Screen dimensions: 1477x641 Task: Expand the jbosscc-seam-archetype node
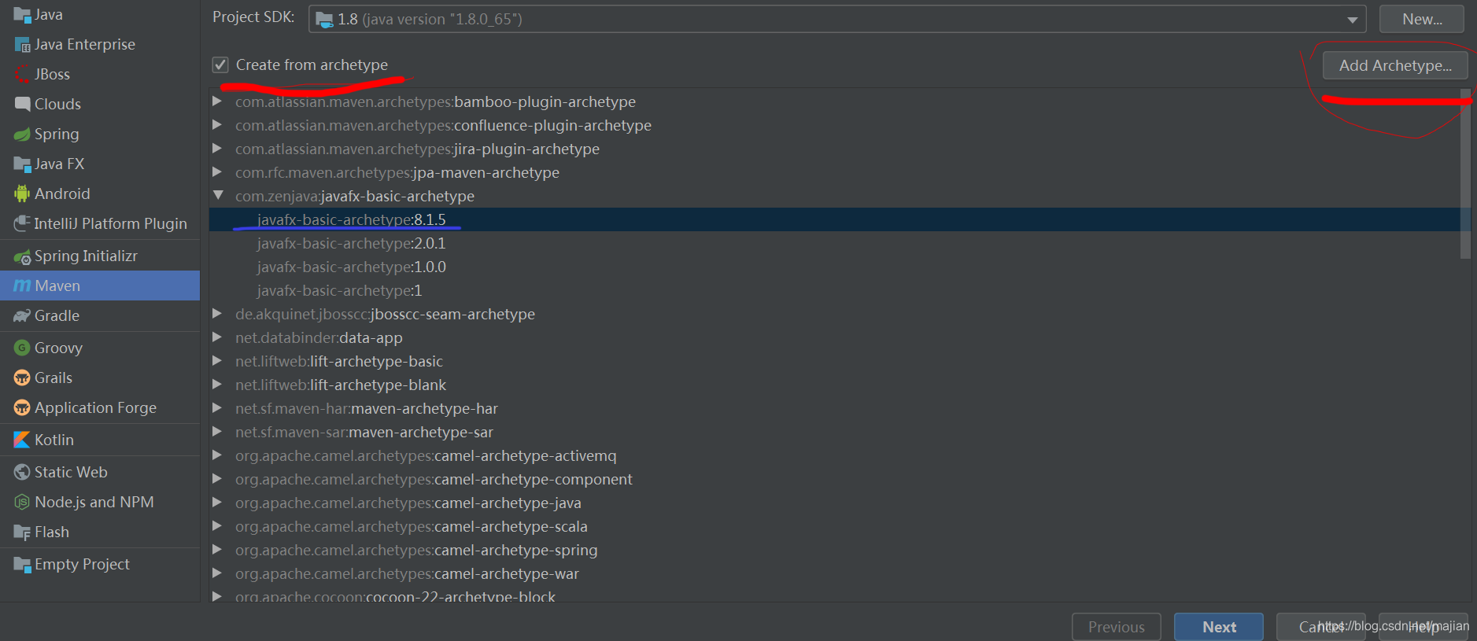(x=217, y=314)
